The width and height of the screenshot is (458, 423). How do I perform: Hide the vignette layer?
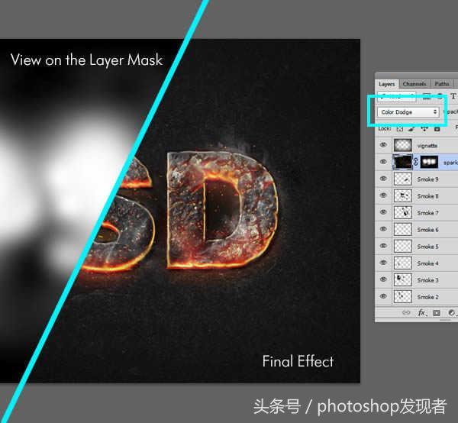tap(383, 145)
